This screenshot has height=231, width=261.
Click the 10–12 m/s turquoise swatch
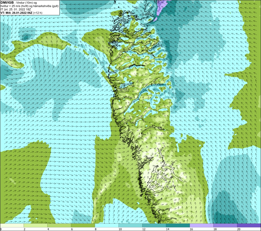click(x=130, y=225)
